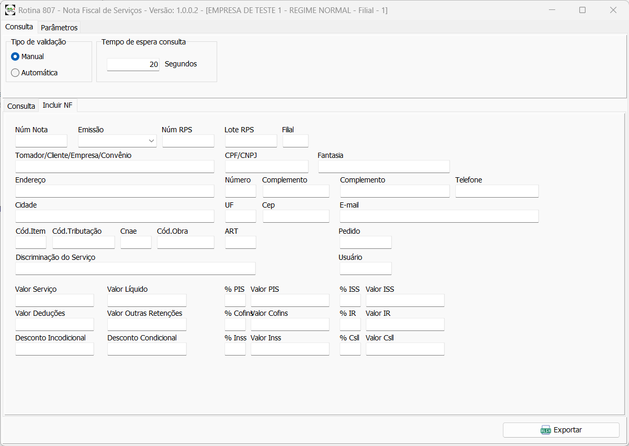Click the Valor Serviço input

point(54,300)
